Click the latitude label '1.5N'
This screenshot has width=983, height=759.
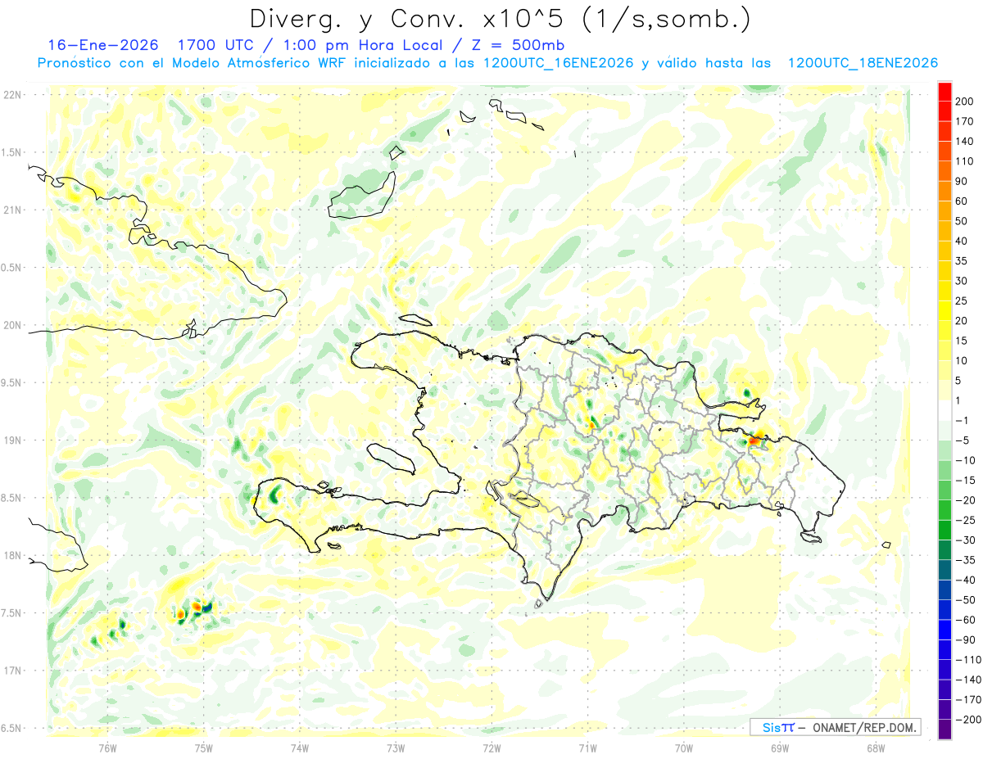11,152
